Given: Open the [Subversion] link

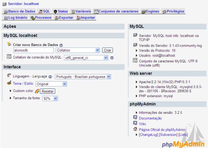Looking at the screenshot, I should [168, 135].
